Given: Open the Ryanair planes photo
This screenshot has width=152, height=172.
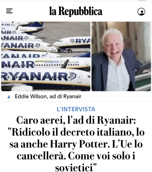Looking at the screenshot, I should [46, 56].
